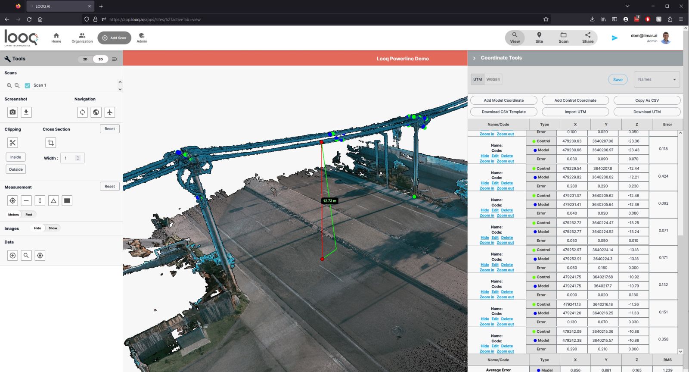Click the plus-circle icon under Data
The height and width of the screenshot is (372, 689).
pyautogui.click(x=12, y=256)
